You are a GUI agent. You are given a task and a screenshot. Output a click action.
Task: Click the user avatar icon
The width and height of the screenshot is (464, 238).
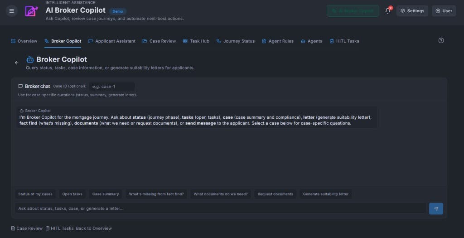pos(438,11)
